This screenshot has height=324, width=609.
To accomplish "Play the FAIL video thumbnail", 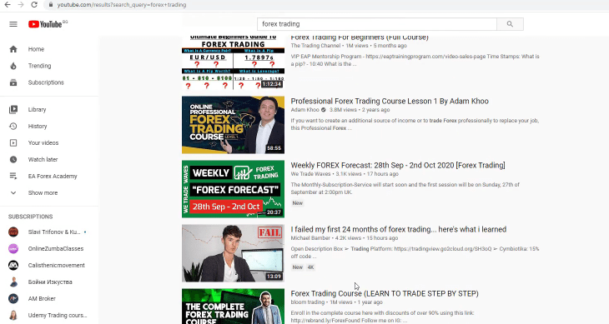I will click(233, 253).
